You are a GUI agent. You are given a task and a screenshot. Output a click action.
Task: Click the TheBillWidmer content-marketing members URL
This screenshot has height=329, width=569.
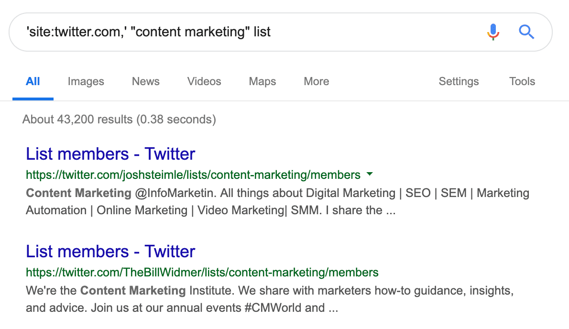[x=202, y=272]
